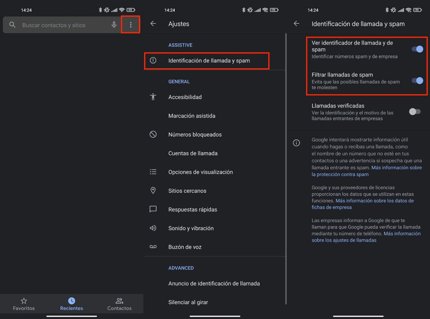Click the exclamation icon beside Identificación de llamada
The width and height of the screenshot is (430, 319).
(x=153, y=61)
